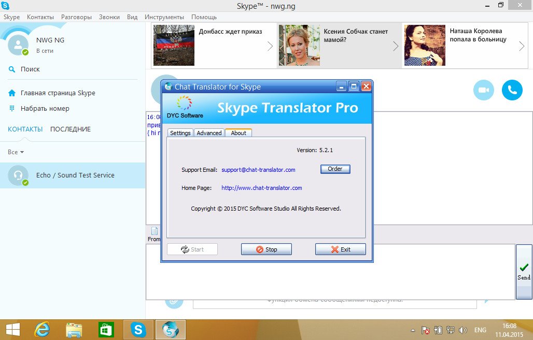Expand the Все contacts filter dropdown
Image resolution: width=533 pixels, height=340 pixels.
tap(16, 152)
